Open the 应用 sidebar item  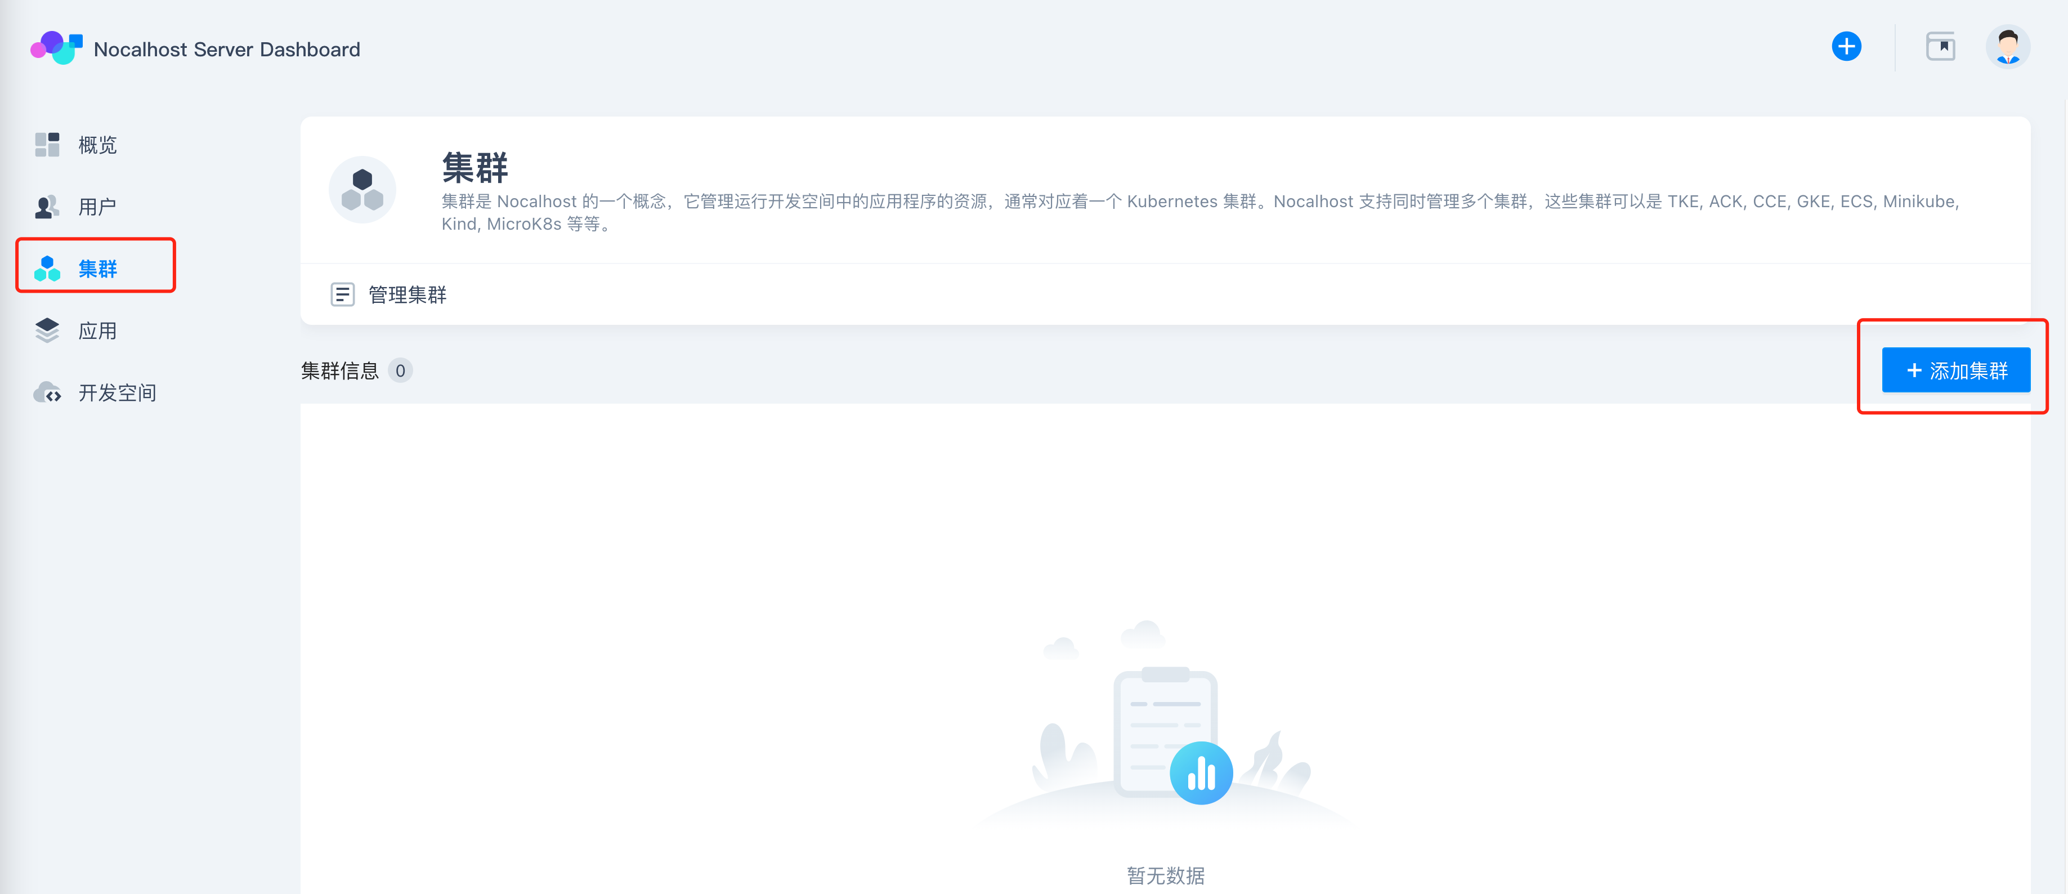tap(97, 330)
